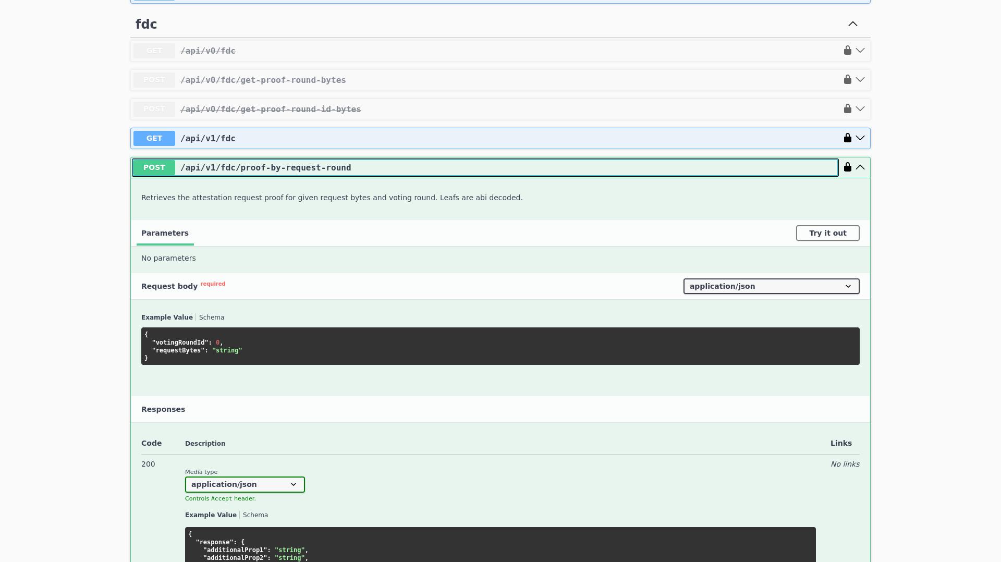This screenshot has width=1001, height=562.
Task: Switch to Schema view for the Request body
Action: (211, 317)
